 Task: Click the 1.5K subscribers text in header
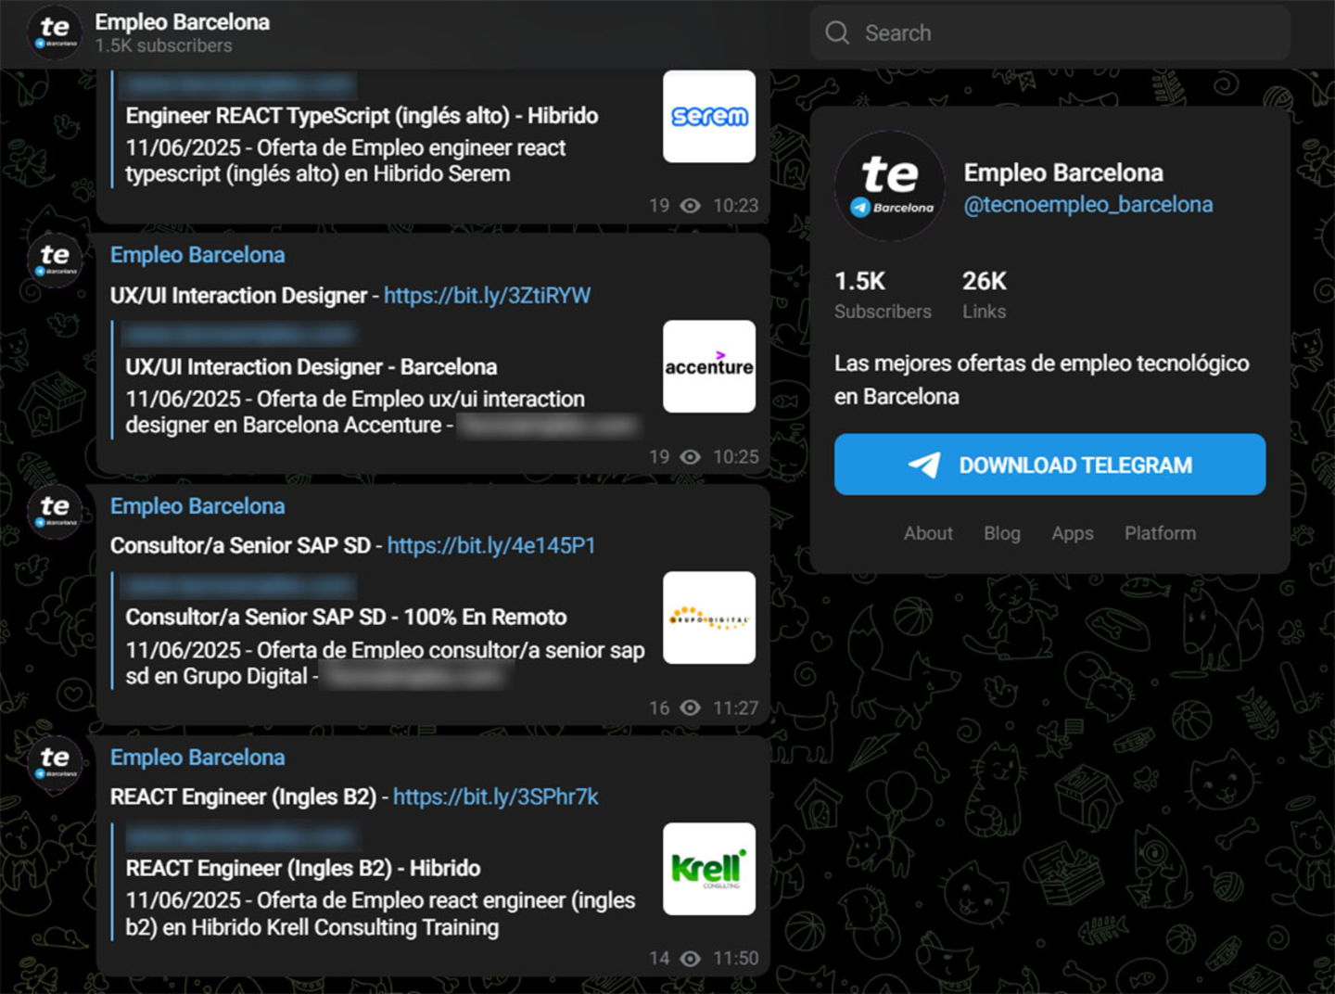click(x=163, y=45)
